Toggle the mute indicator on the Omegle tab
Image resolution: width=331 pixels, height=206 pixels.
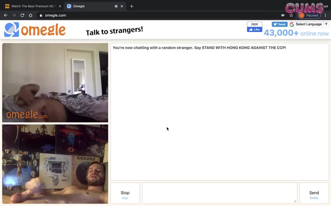coord(116,6)
